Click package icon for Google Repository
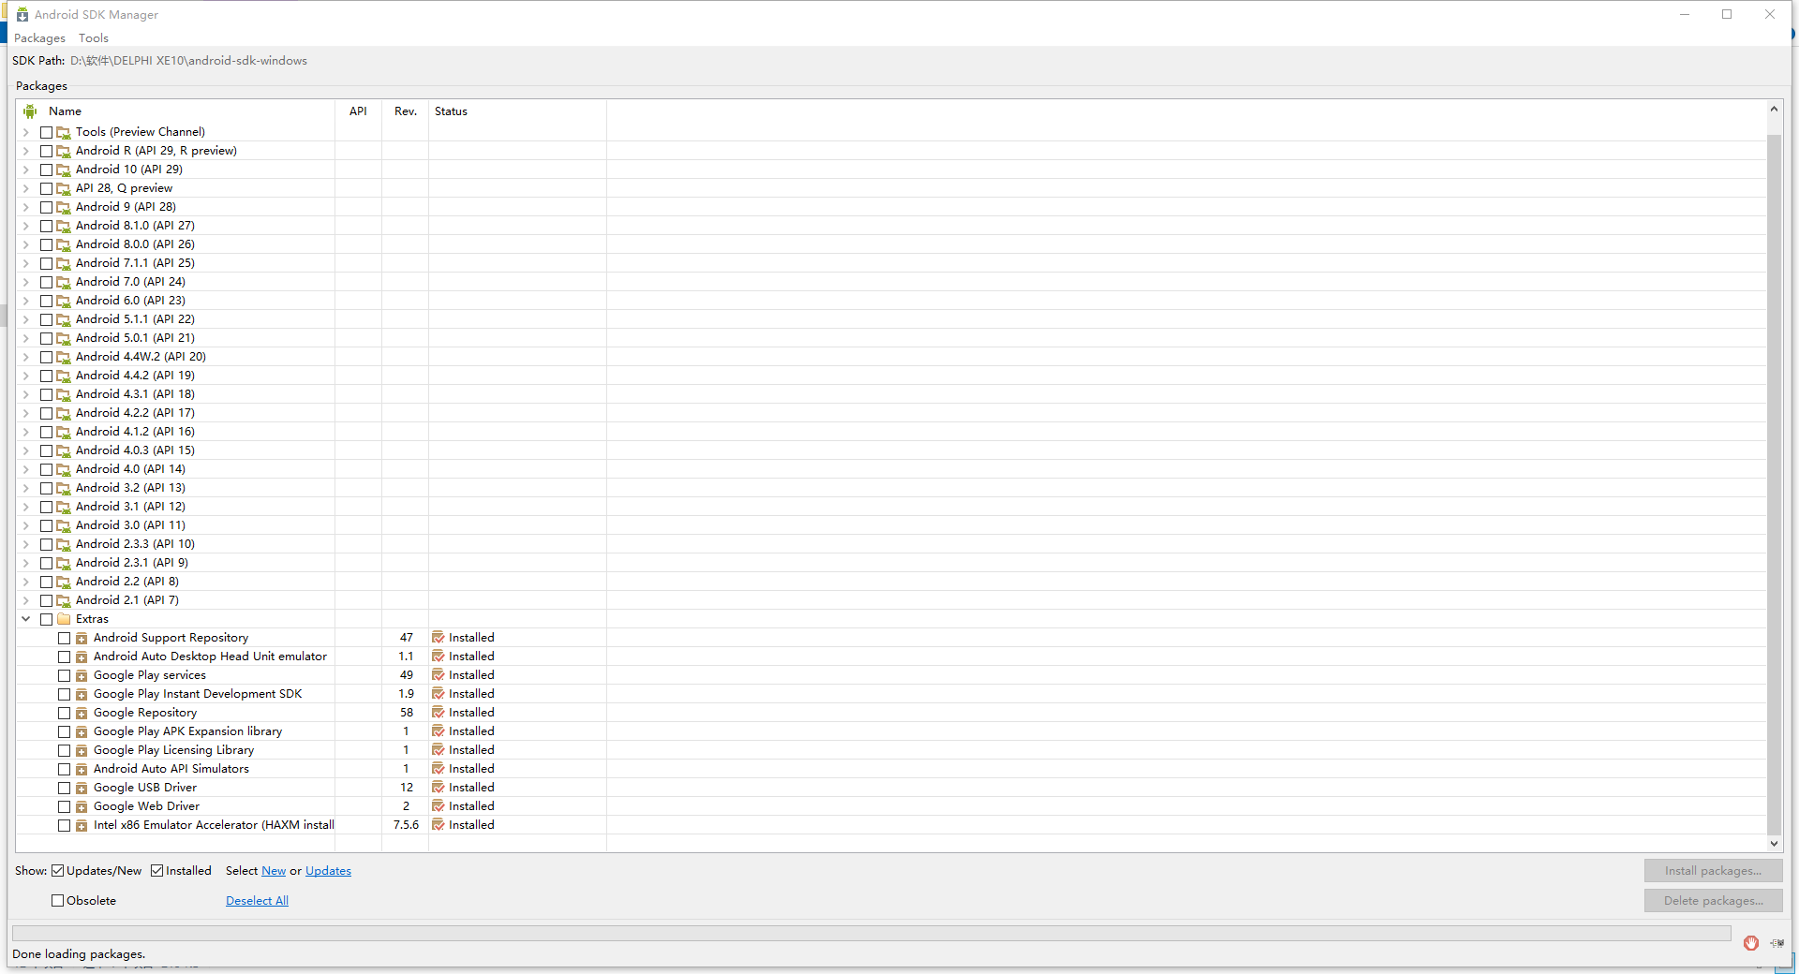This screenshot has width=1799, height=974. pos(82,713)
